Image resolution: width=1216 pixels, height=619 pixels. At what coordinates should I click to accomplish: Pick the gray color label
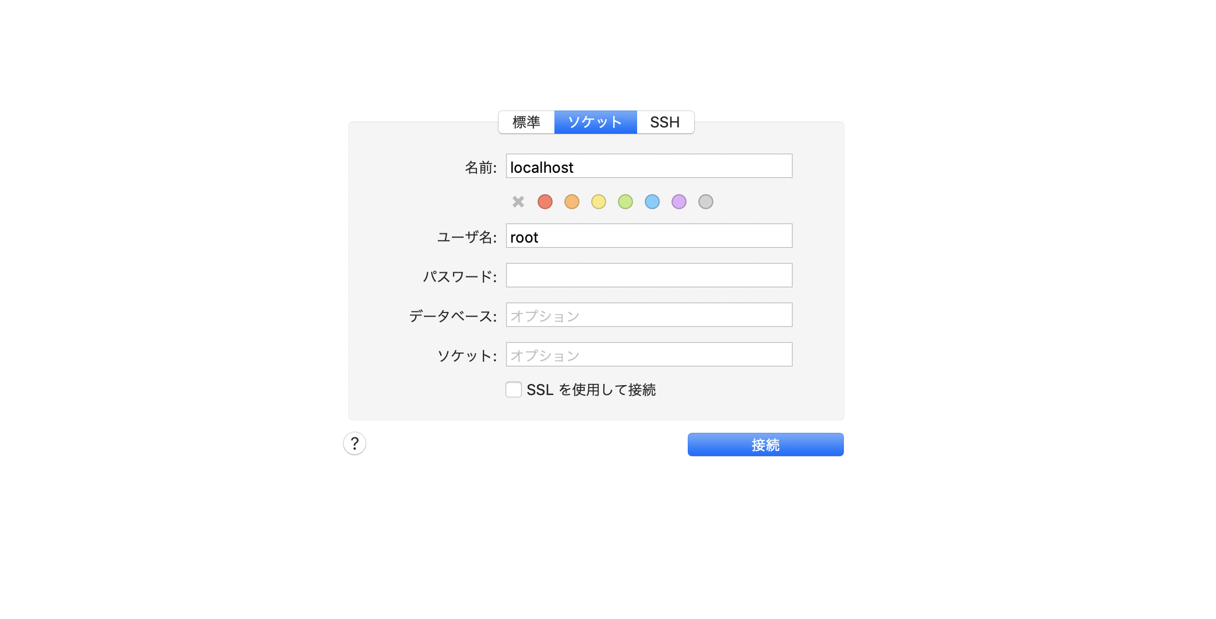tap(706, 202)
